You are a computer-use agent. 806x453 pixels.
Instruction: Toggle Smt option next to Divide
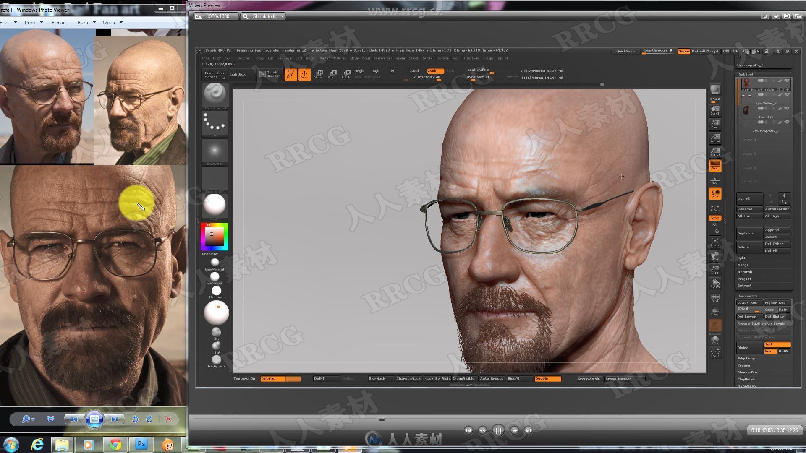coord(777,344)
